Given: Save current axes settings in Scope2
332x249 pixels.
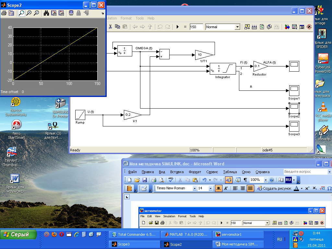Looking at the screenshot, I should click(54, 13).
